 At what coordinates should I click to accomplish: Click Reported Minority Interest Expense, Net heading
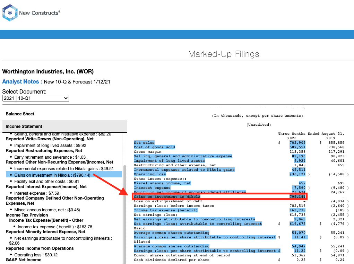click(45, 232)
